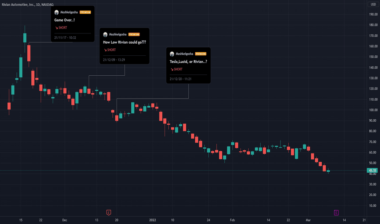Click the red earnings E marker
This screenshot has width=380, height=224.
(x=108, y=213)
